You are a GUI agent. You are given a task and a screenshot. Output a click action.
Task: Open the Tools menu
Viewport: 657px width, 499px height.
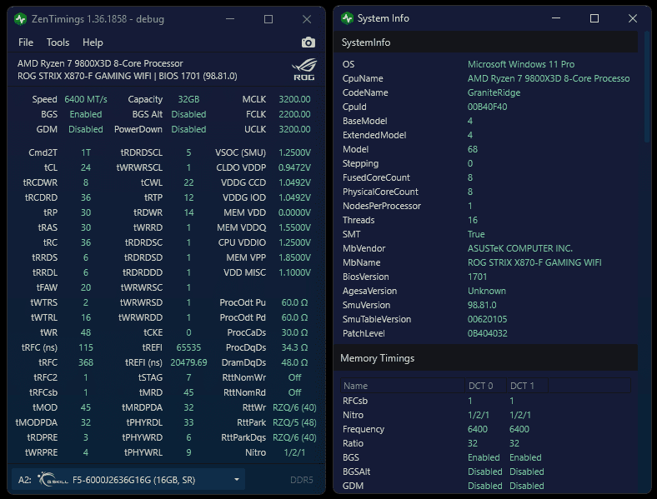(x=58, y=42)
